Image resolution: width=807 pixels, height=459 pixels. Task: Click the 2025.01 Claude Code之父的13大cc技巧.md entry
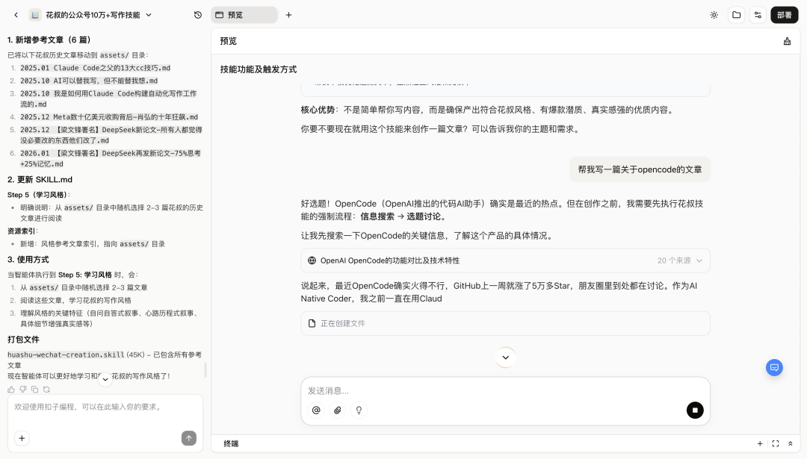[95, 68]
